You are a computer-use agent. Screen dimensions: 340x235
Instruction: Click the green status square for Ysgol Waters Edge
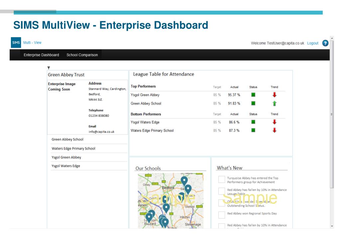click(x=253, y=122)
